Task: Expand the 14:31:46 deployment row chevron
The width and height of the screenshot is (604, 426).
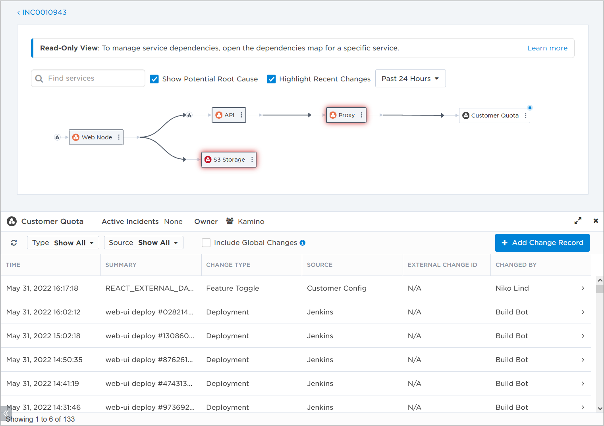Action: [x=583, y=407]
